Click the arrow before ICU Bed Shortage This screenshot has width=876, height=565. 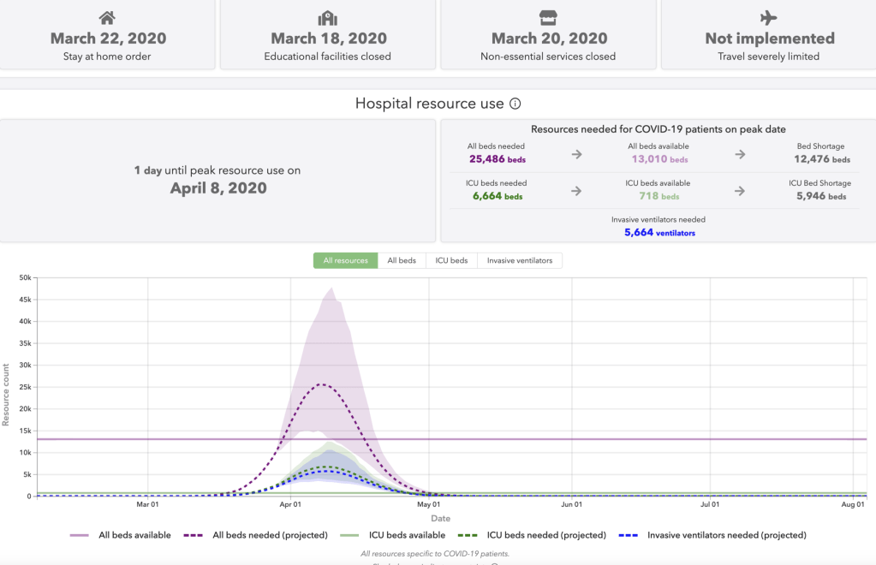point(740,191)
